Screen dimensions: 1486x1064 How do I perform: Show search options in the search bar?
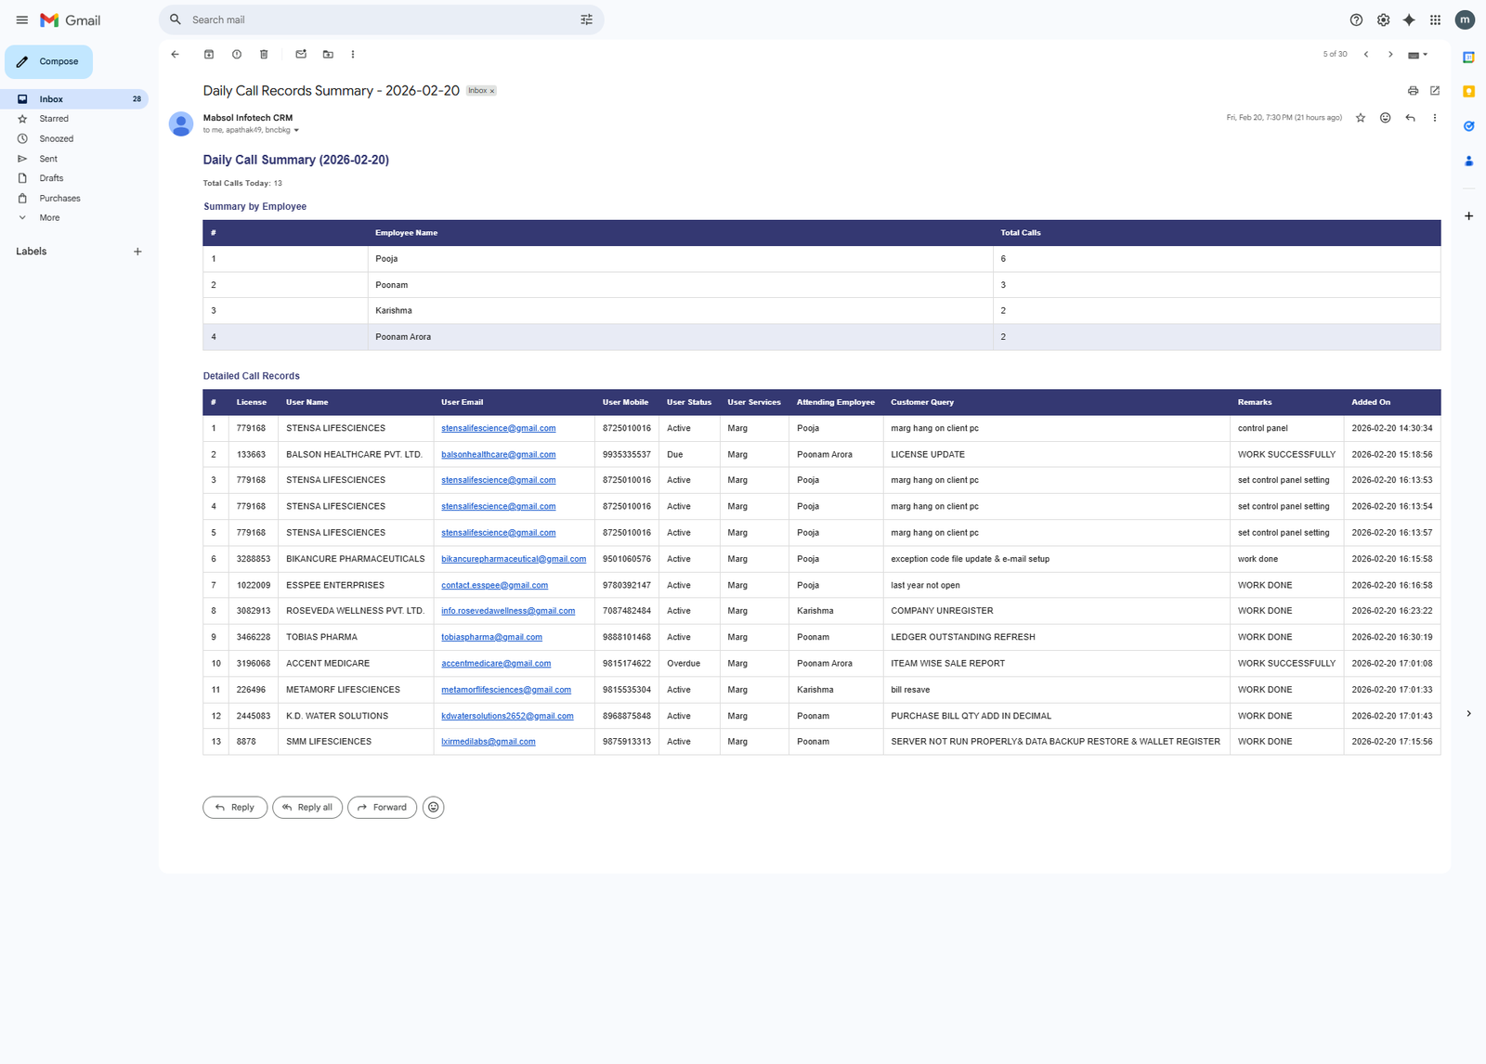pos(586,19)
